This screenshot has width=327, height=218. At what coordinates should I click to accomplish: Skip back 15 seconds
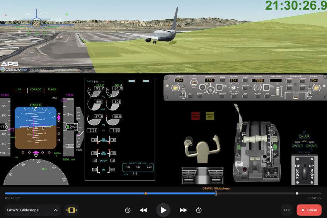click(x=128, y=210)
